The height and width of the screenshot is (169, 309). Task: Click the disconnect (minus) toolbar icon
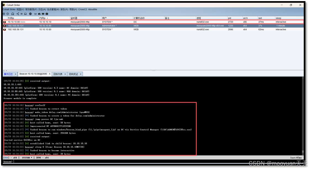(x=8, y=14)
